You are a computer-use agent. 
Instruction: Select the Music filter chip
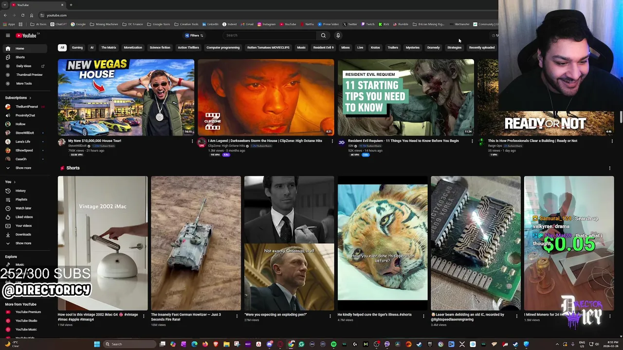pos(301,48)
